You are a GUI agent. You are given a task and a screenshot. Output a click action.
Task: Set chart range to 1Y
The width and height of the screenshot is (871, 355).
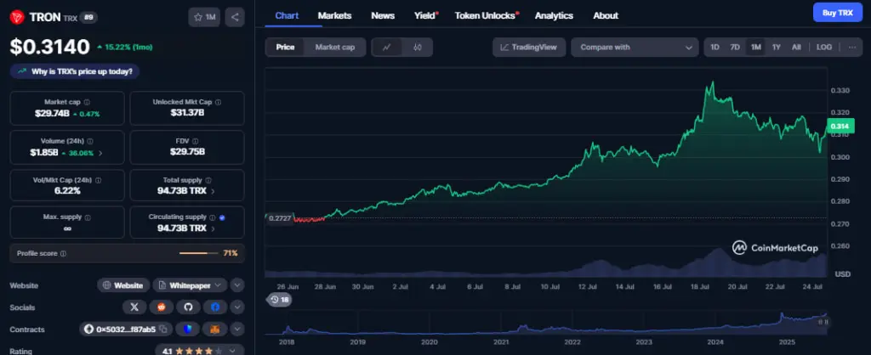(x=776, y=48)
